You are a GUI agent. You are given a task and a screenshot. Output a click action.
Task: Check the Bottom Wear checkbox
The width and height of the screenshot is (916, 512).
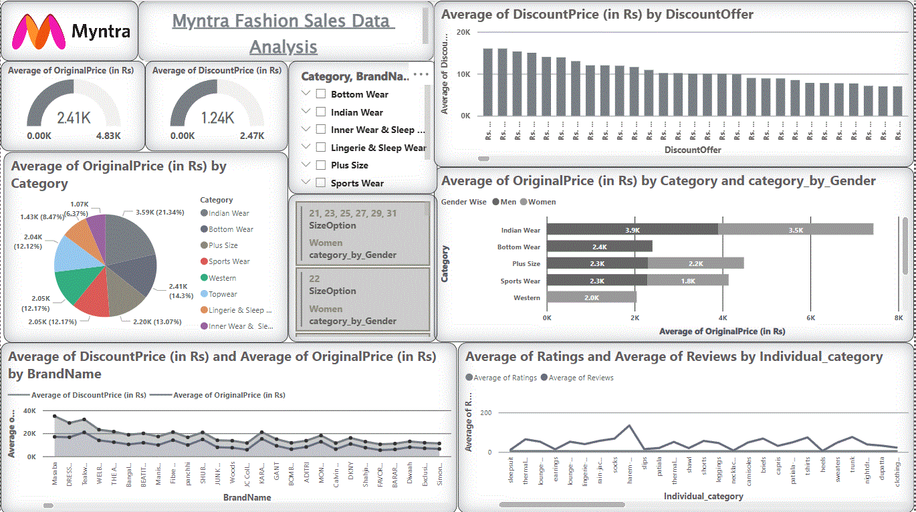click(x=321, y=94)
